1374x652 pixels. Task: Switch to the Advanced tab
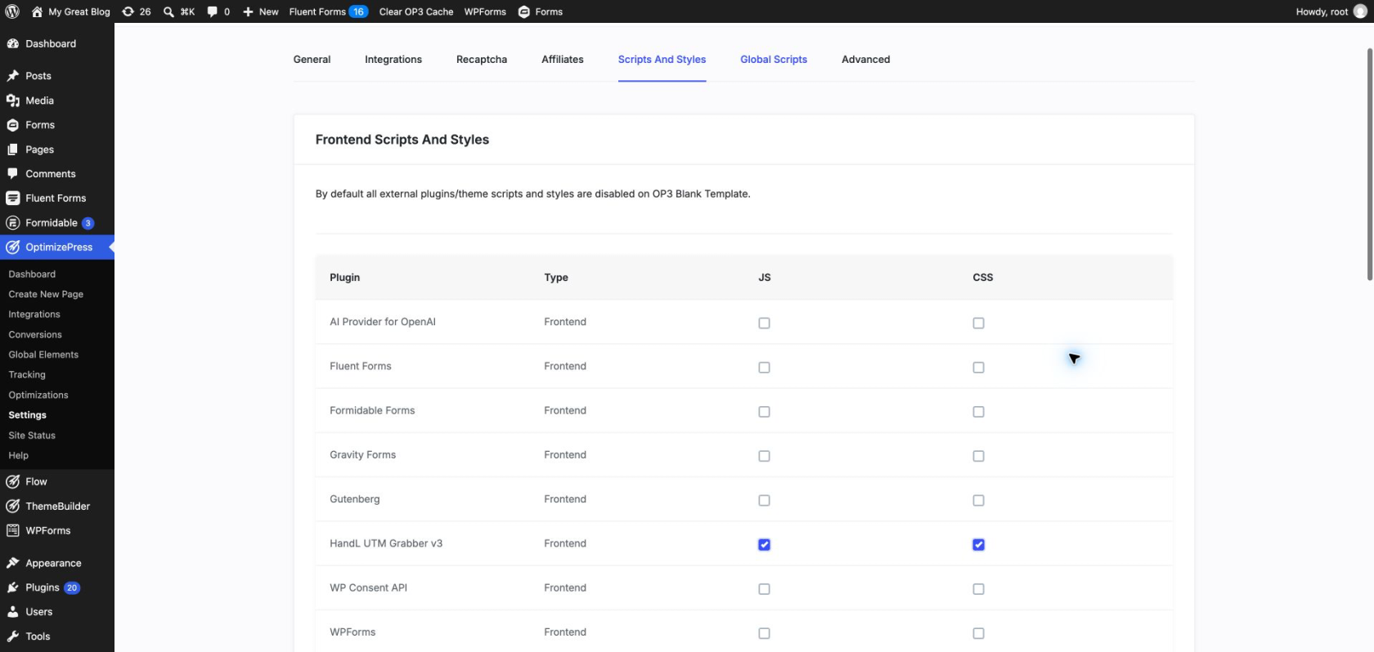tap(865, 60)
